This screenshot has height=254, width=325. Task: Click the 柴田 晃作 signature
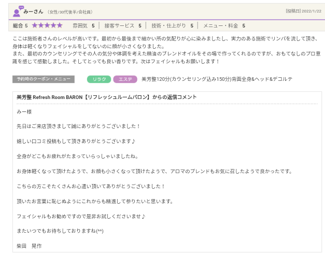(x=29, y=246)
